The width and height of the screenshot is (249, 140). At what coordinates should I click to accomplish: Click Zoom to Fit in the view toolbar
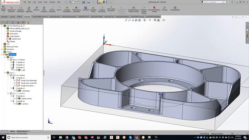click(126, 20)
